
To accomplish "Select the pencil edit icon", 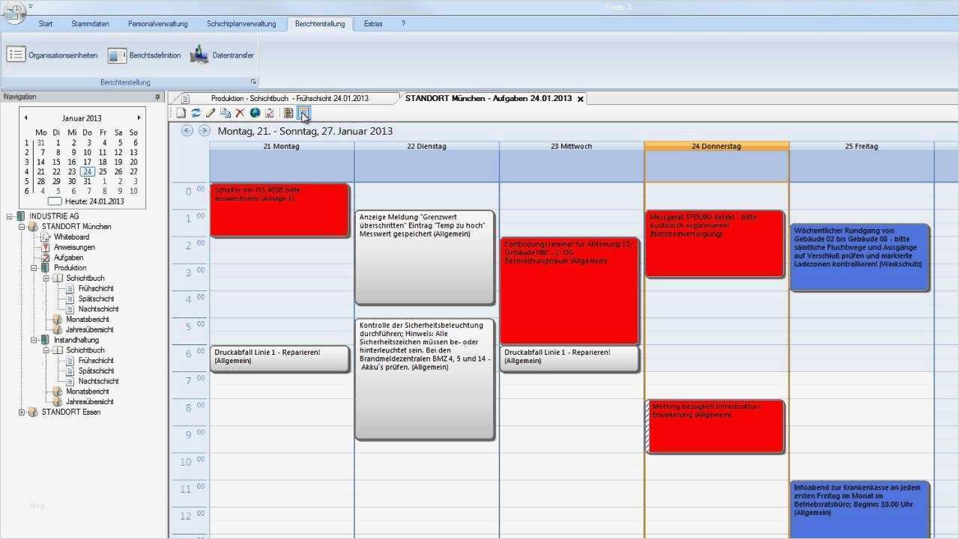I will click(x=211, y=112).
